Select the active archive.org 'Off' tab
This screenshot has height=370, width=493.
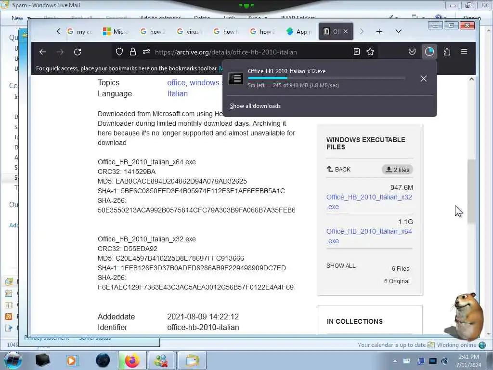coord(331,31)
